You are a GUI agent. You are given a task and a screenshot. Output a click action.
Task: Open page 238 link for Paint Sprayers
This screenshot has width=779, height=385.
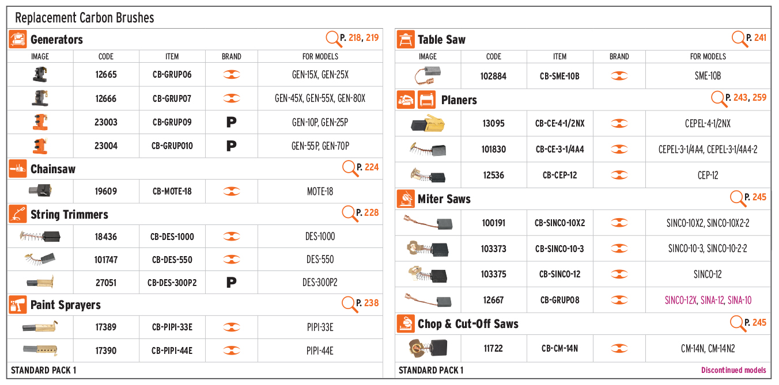point(372,303)
